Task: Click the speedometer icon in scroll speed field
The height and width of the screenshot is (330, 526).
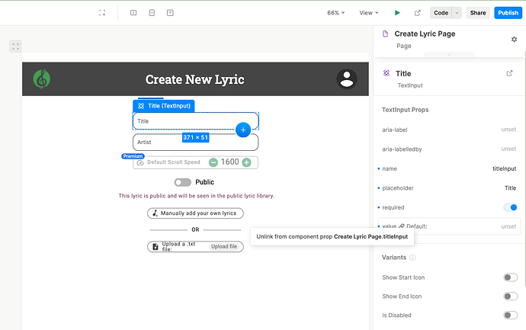Action: tap(140, 162)
